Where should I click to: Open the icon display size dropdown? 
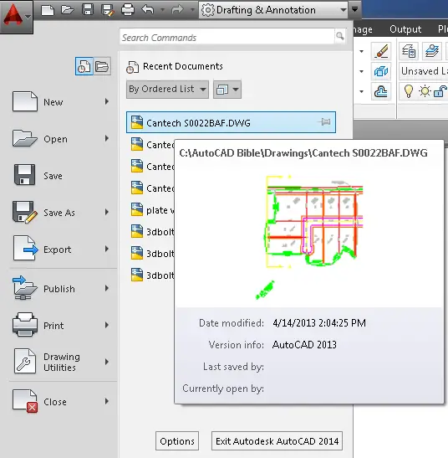pos(227,90)
